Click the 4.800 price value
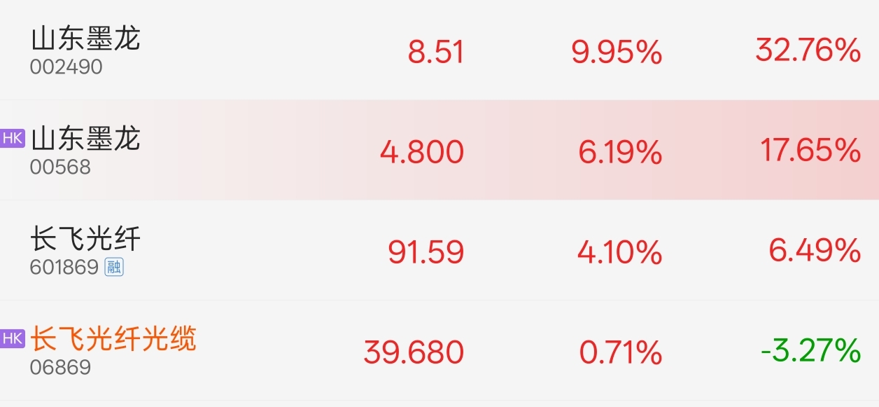The image size is (879, 407). pos(421,152)
